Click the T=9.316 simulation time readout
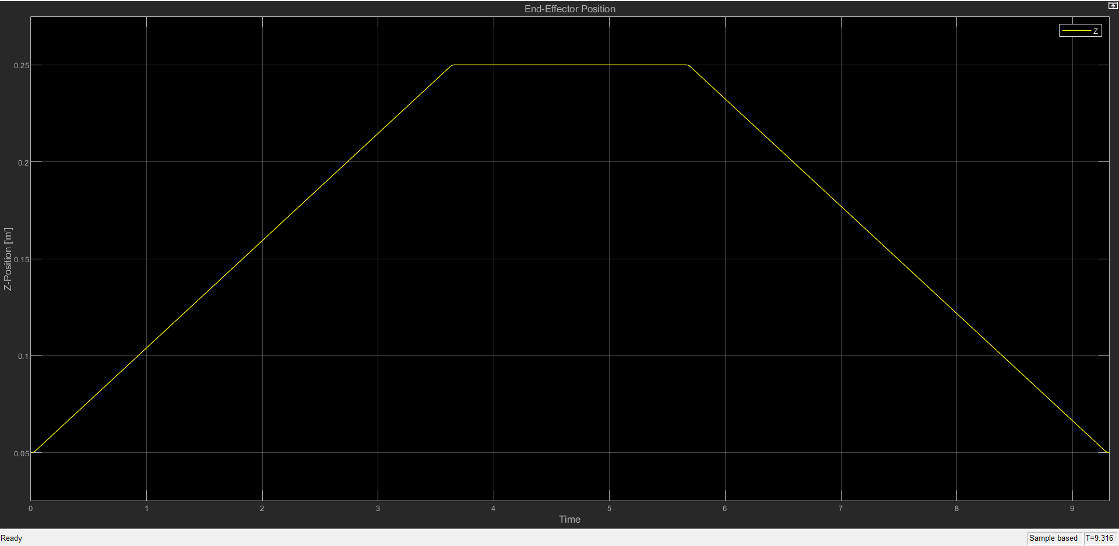1119x546 pixels. click(1099, 538)
